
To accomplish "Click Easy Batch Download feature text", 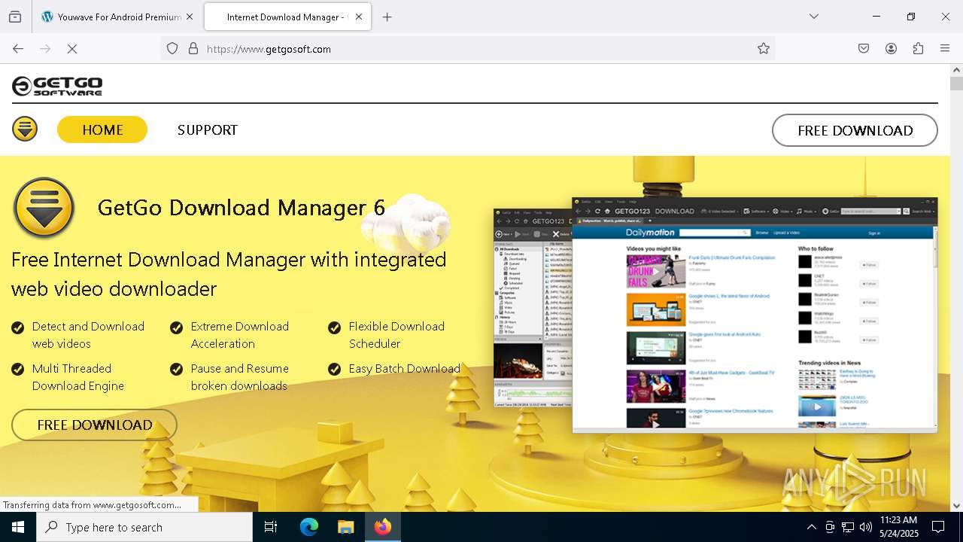I will click(x=404, y=369).
